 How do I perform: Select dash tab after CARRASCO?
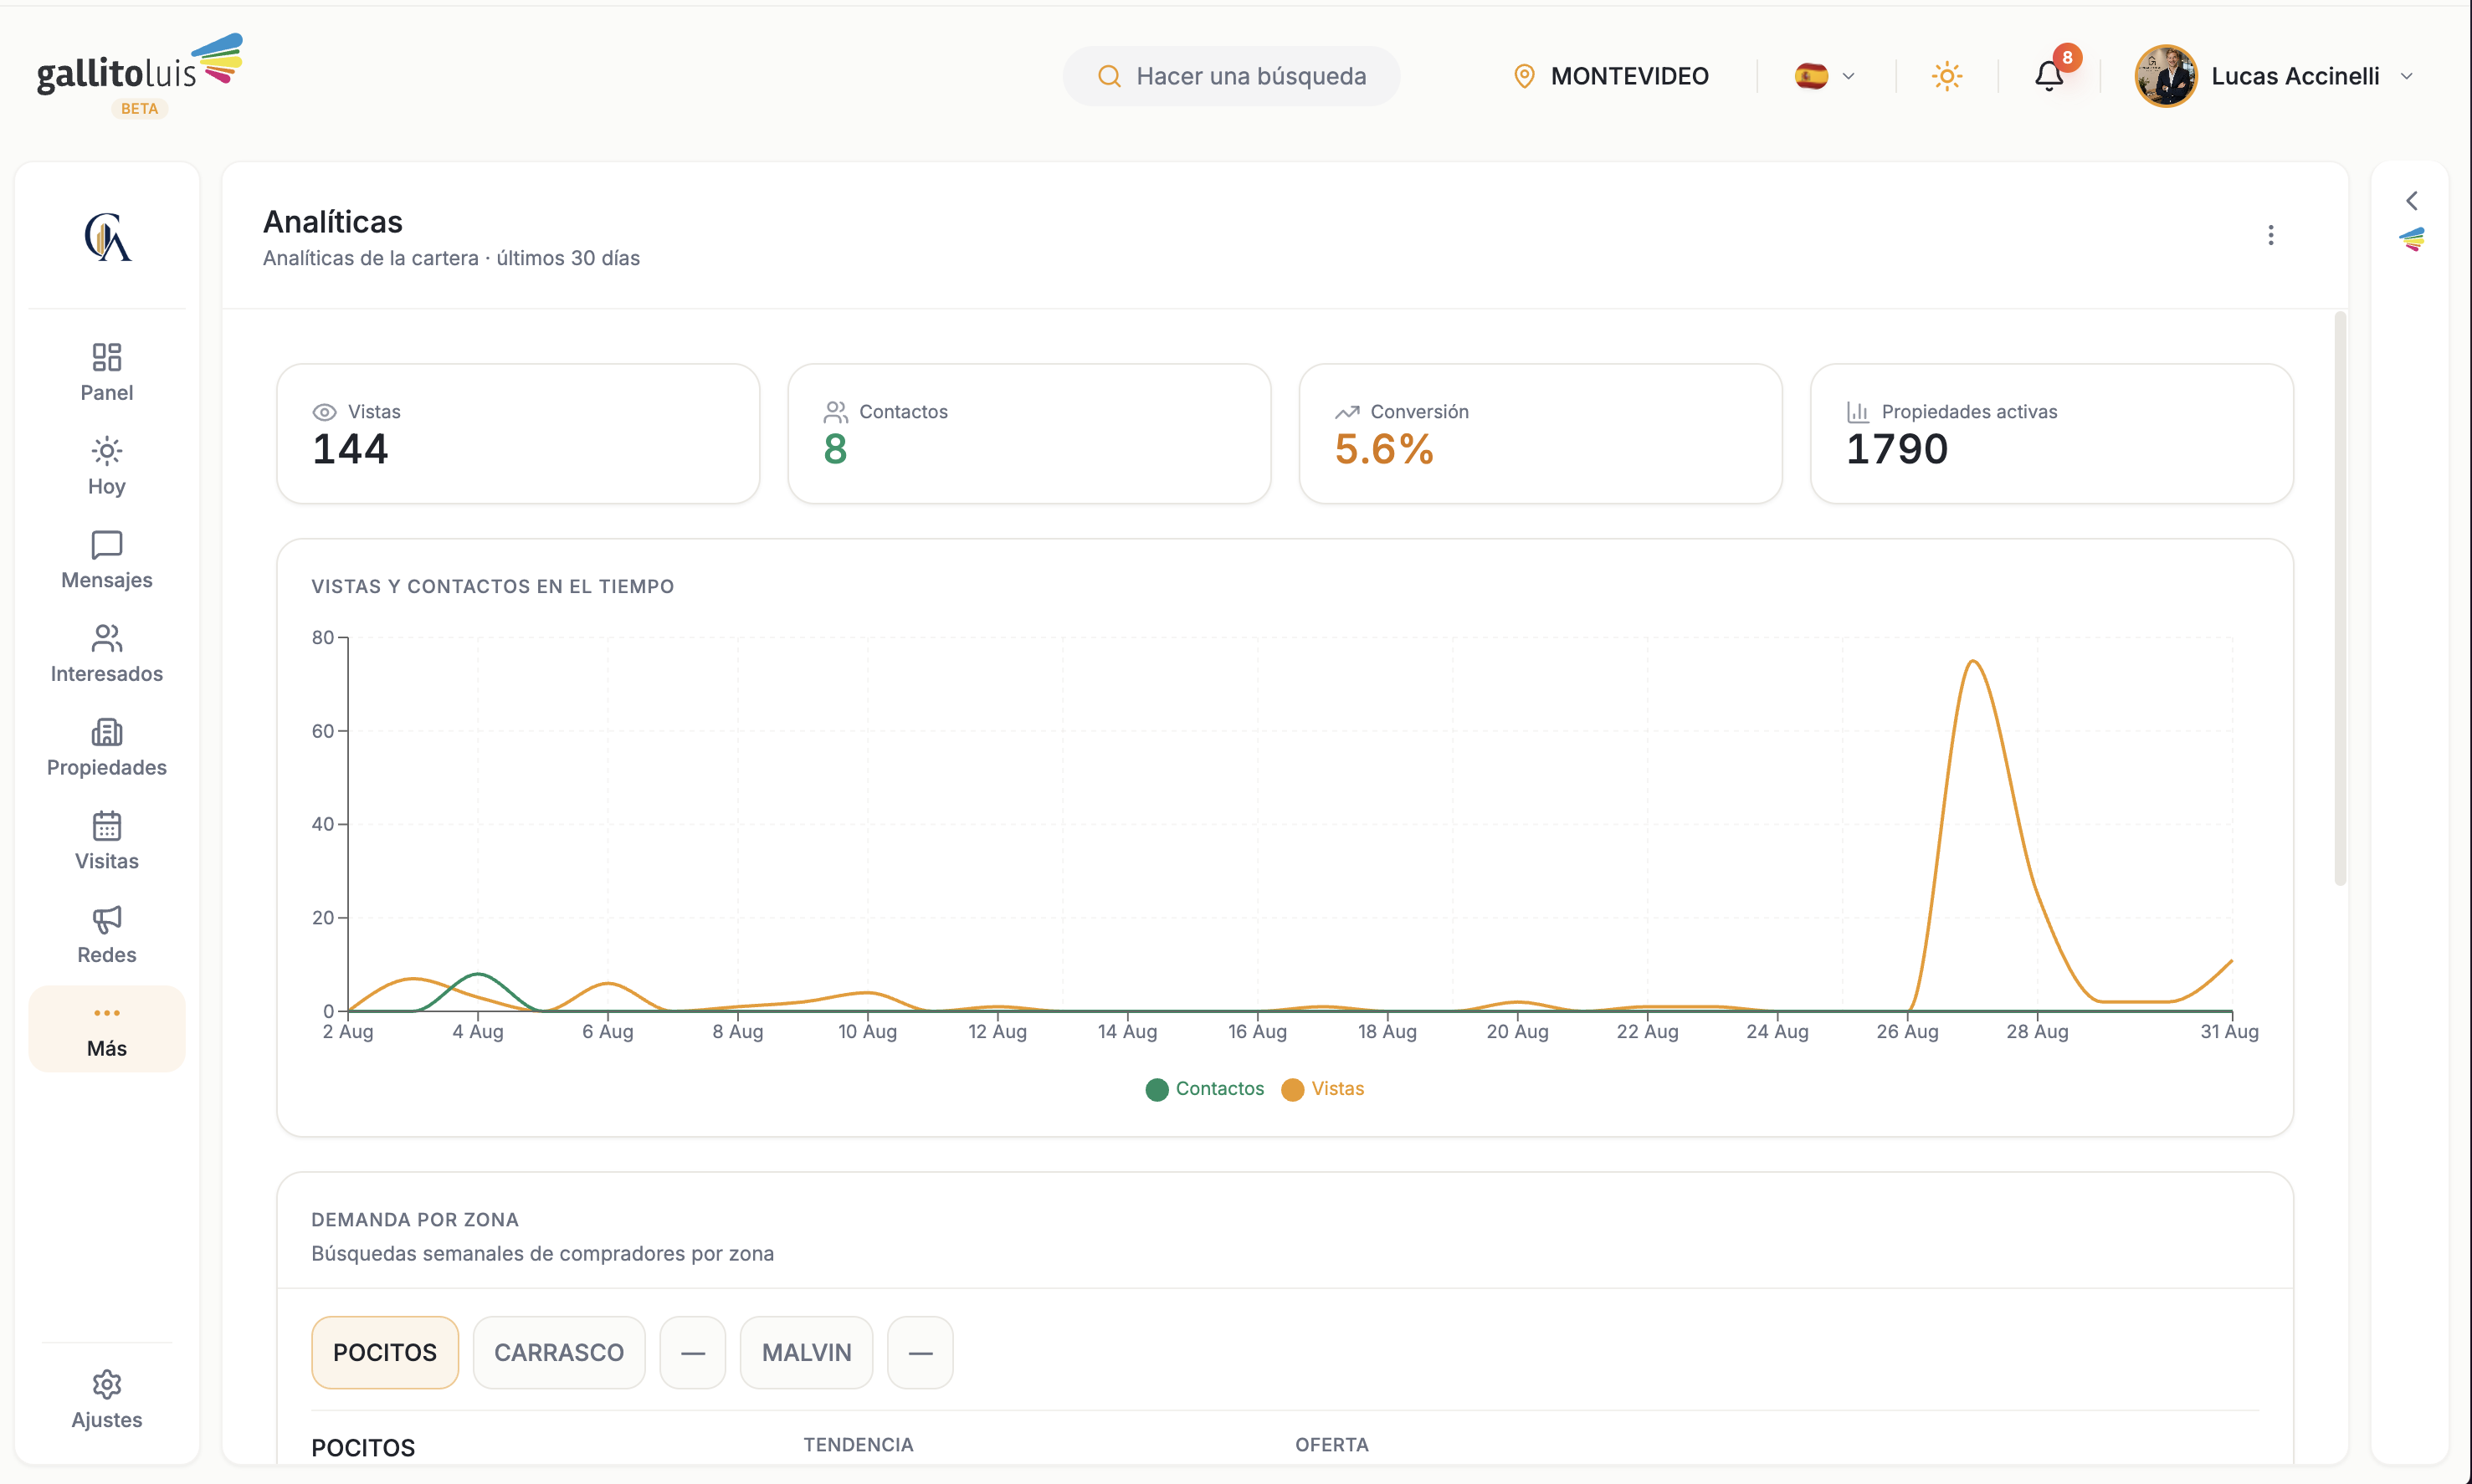pyautogui.click(x=693, y=1352)
